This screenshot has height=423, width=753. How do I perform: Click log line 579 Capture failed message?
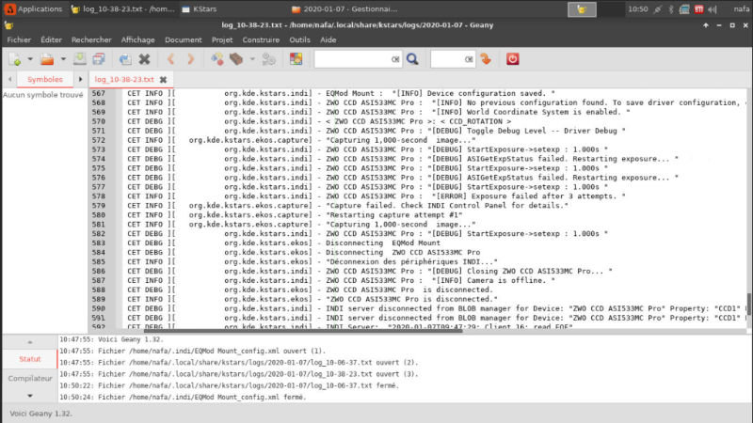[x=347, y=205]
